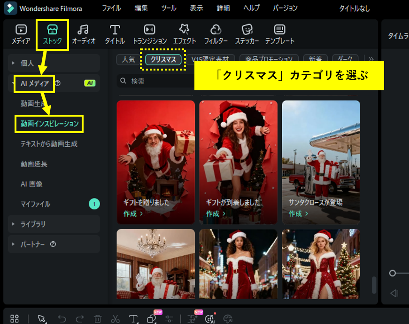Screen dimensions: 409x324
Task: Click the Undo icon
Action: pos(62,318)
